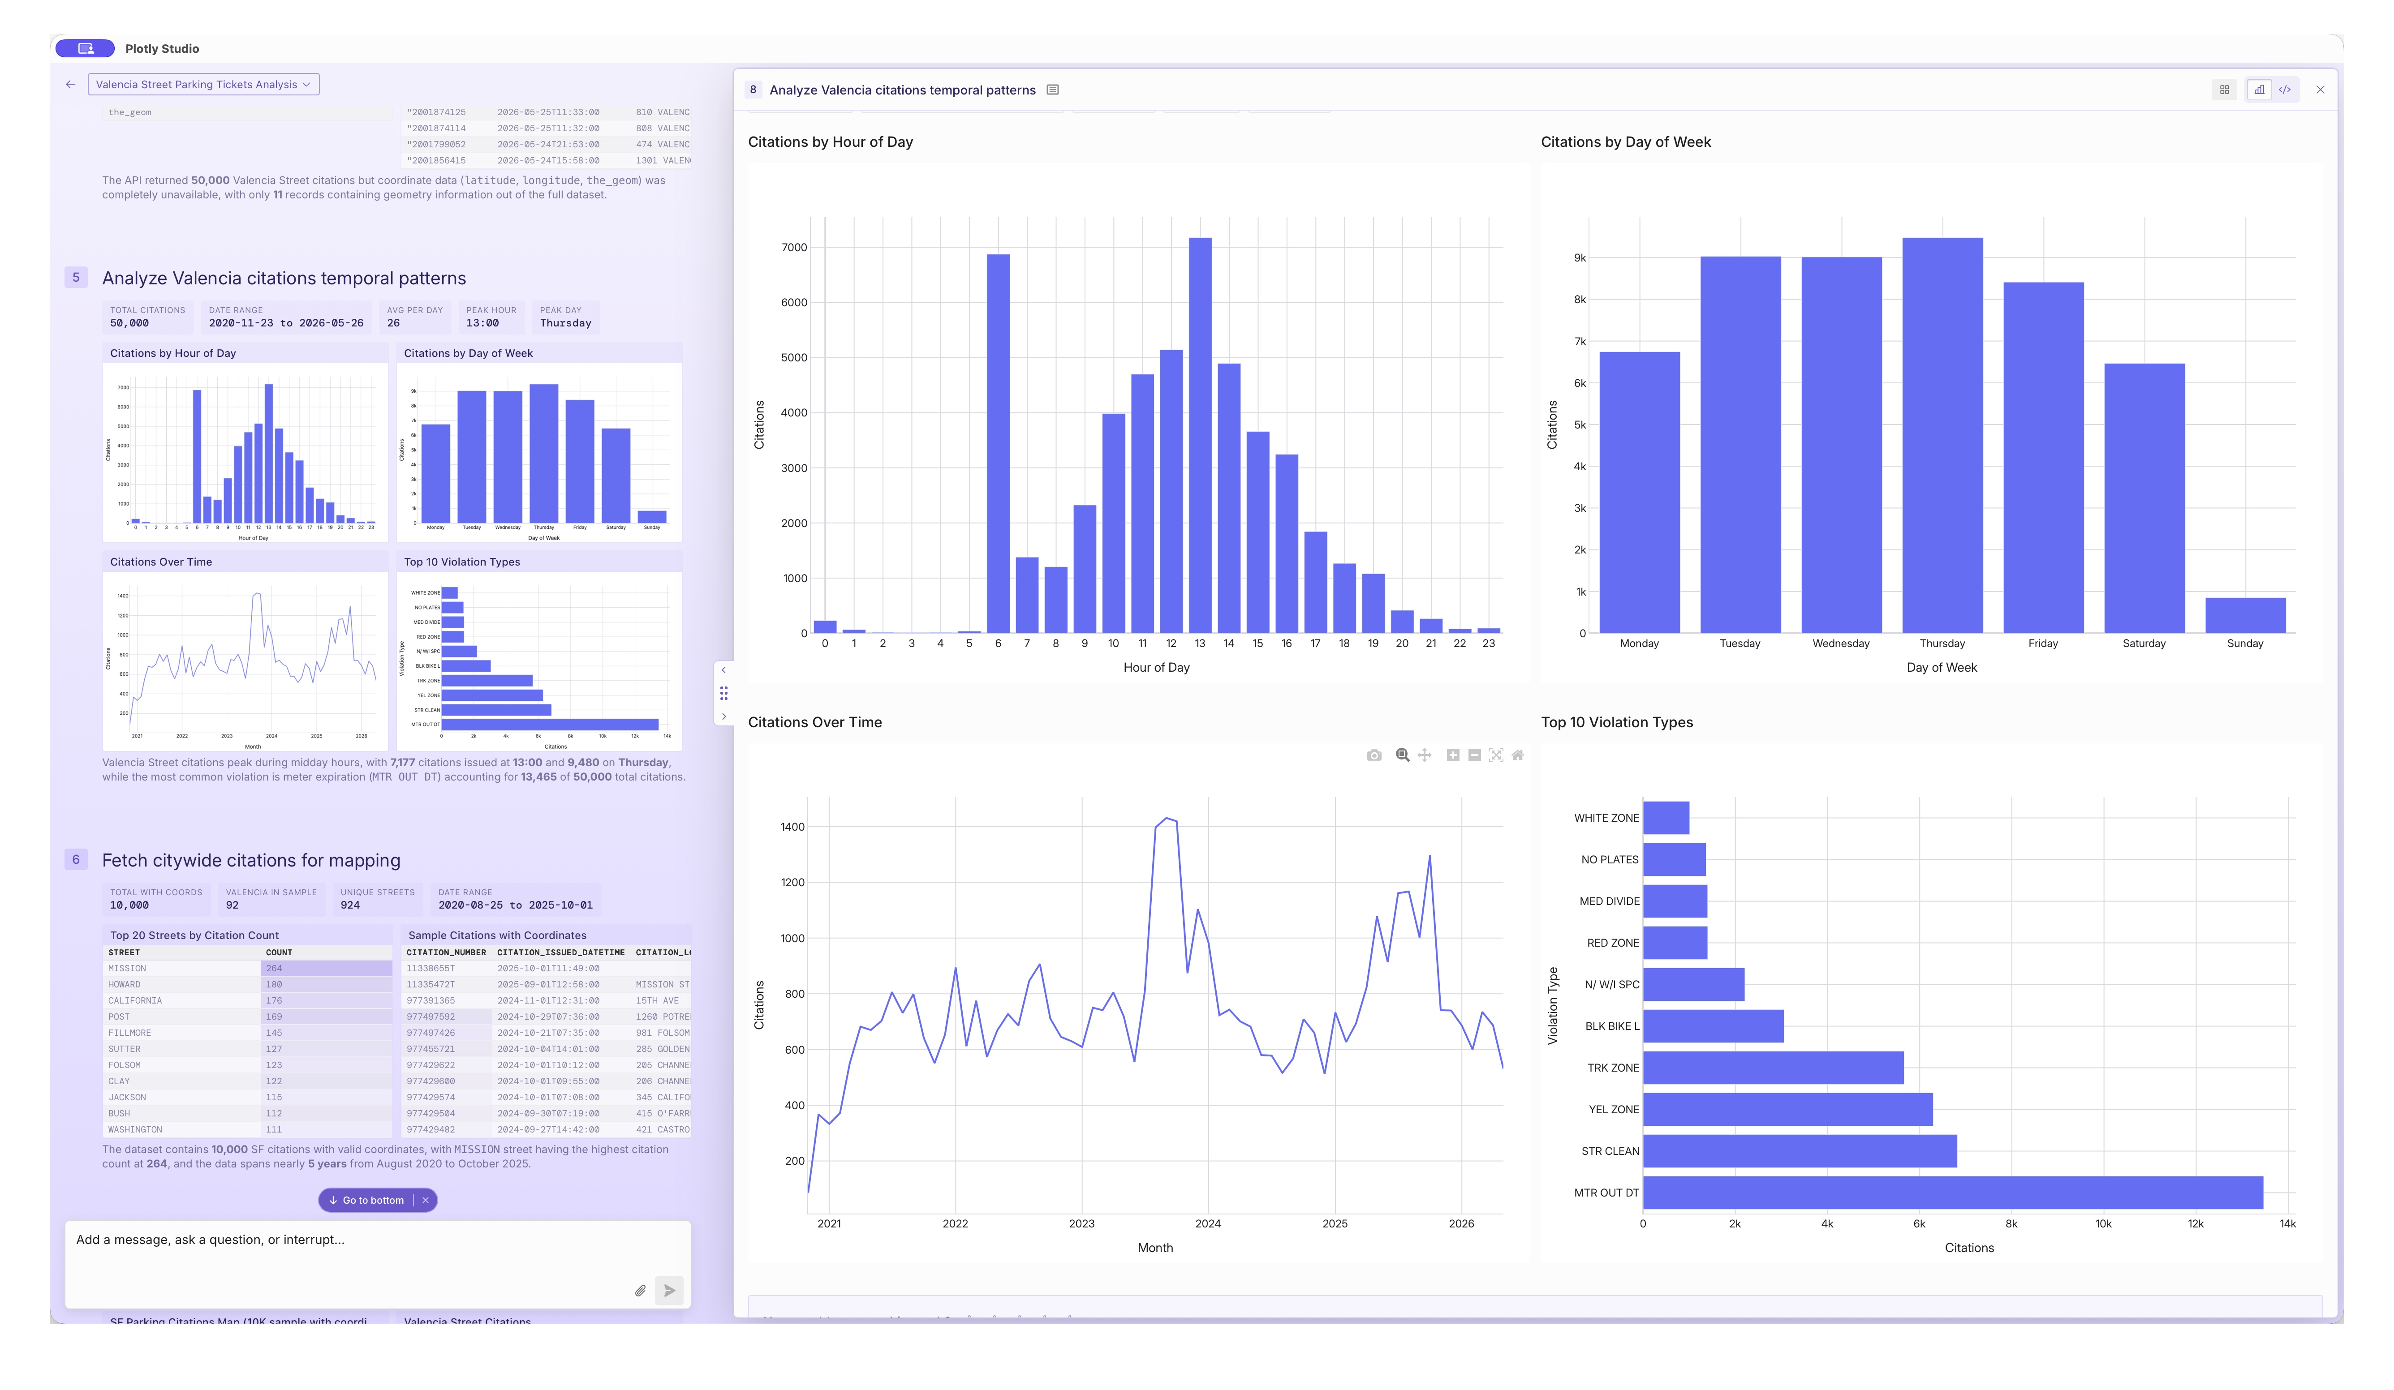Reset axes with the home icon
Image resolution: width=2394 pixels, height=1390 pixels.
pos(1518,756)
